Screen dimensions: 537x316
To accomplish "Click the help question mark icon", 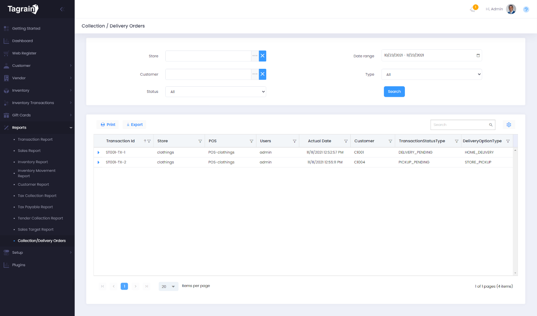I will [526, 9].
